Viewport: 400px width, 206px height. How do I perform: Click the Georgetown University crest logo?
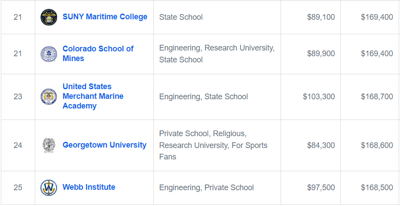click(49, 145)
